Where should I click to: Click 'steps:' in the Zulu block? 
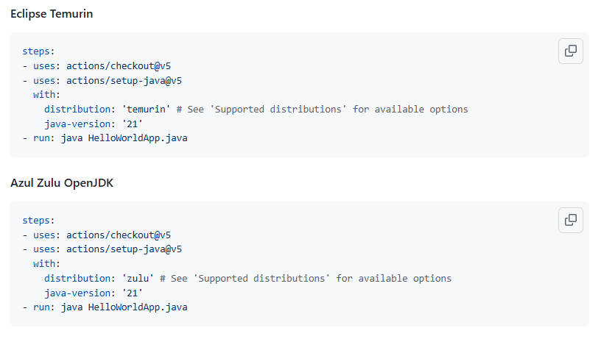[38, 221]
